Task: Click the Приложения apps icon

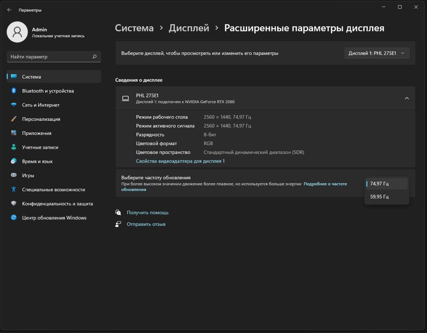Action: (x=14, y=133)
